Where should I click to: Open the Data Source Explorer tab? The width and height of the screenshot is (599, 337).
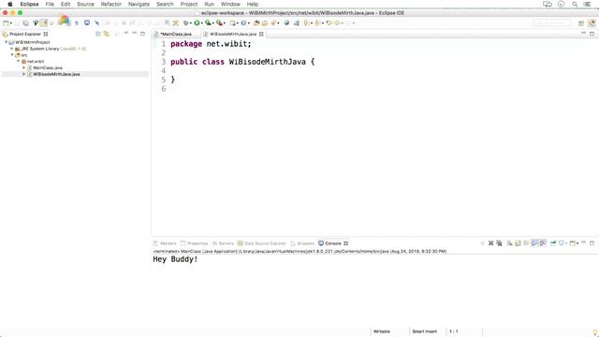pyautogui.click(x=262, y=243)
